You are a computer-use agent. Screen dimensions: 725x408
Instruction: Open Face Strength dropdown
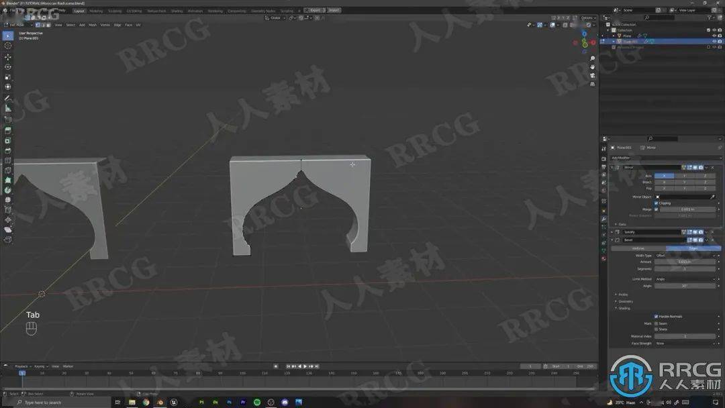tap(685, 344)
